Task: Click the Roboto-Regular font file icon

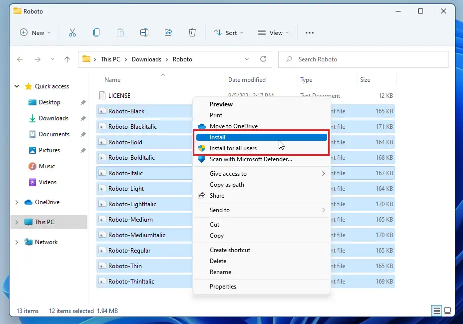Action: pyautogui.click(x=102, y=251)
